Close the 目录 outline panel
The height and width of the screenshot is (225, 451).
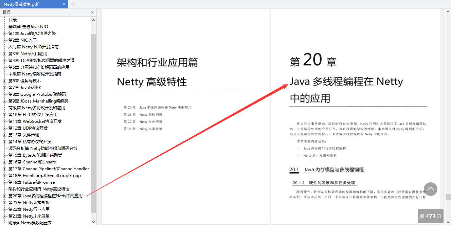(92, 13)
